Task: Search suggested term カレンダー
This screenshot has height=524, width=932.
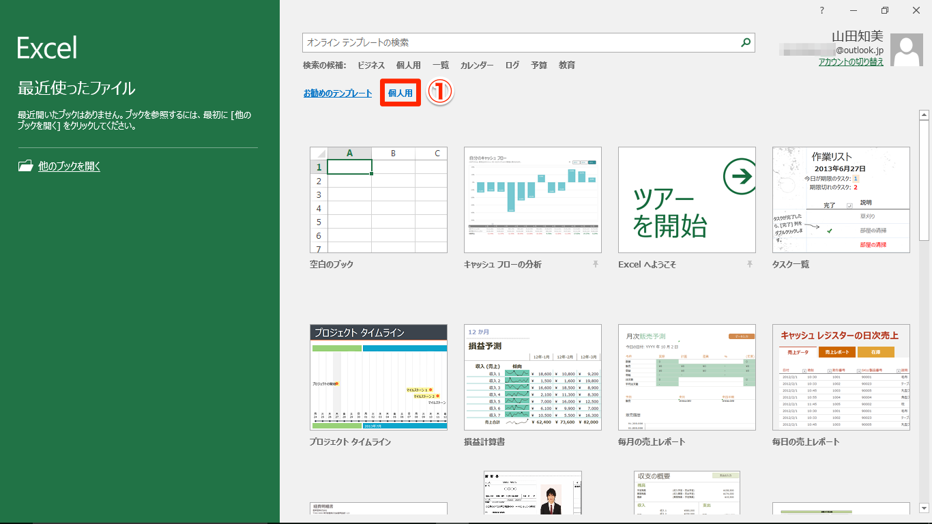Action: [477, 65]
